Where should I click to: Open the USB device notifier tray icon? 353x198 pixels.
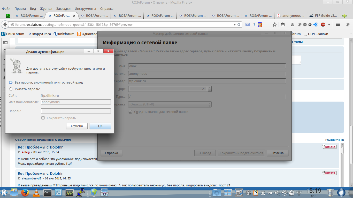(x=284, y=193)
